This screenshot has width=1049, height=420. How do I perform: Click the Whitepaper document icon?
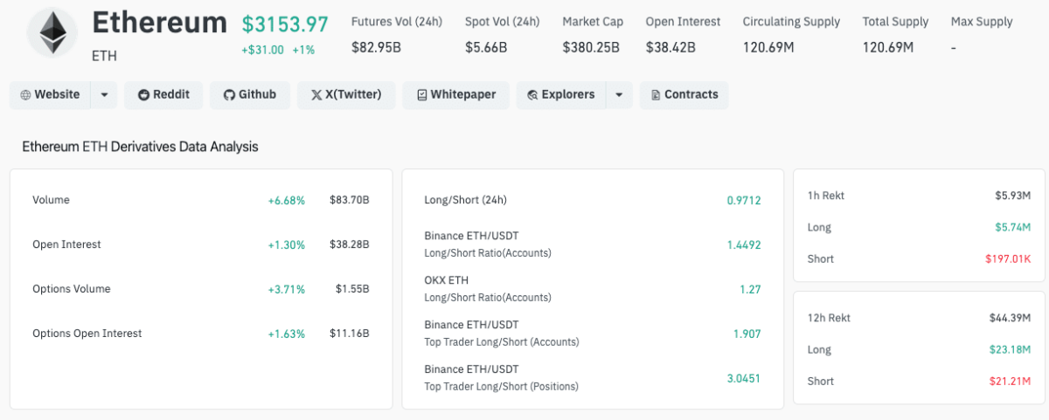pos(421,95)
